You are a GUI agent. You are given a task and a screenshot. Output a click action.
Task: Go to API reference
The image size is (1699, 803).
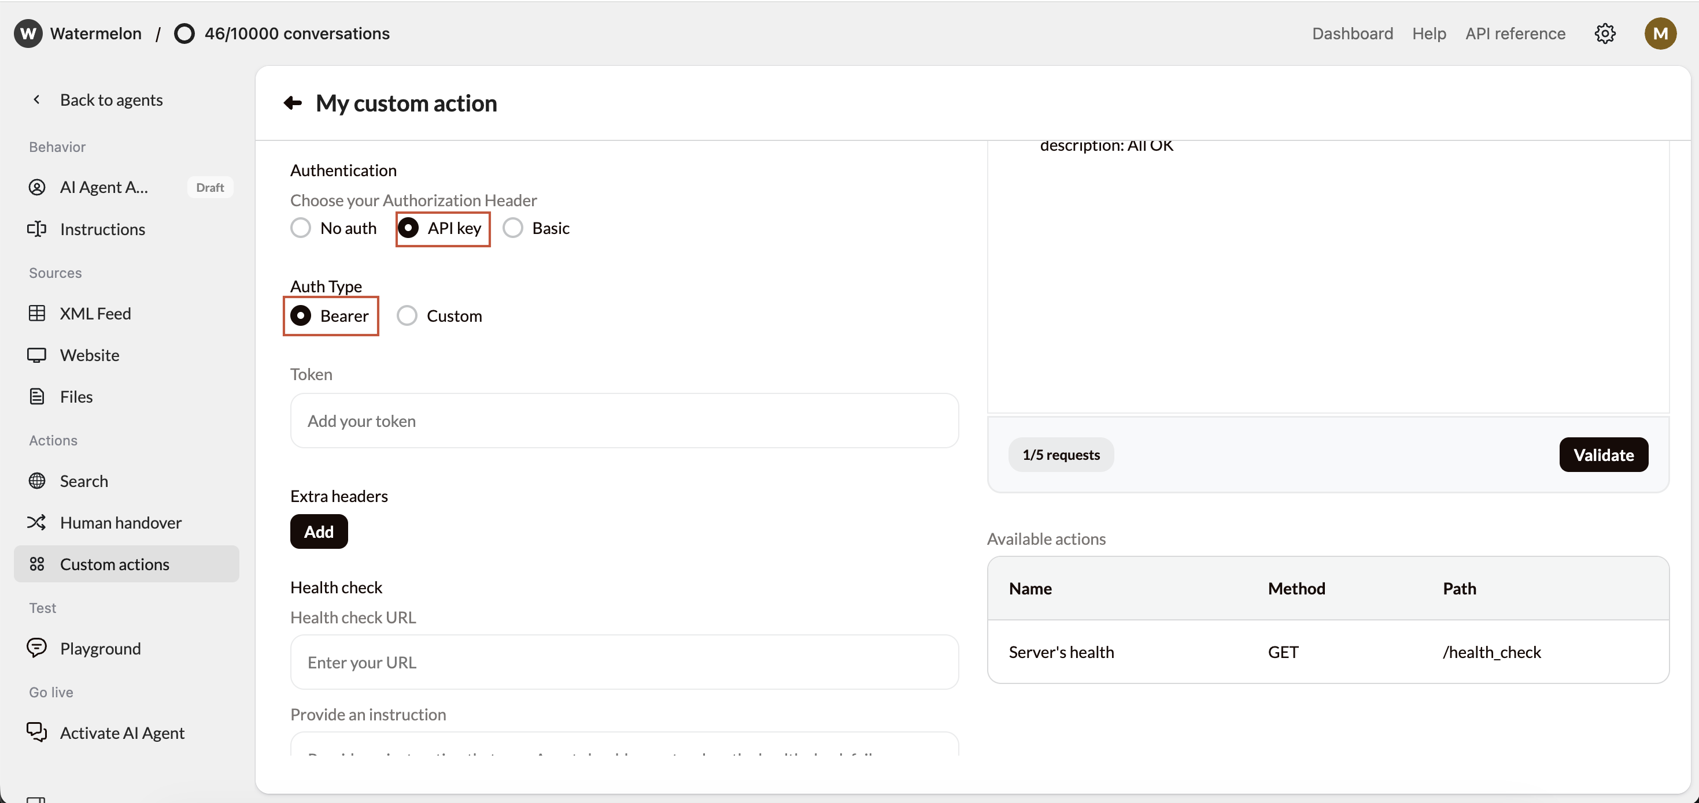(1515, 33)
